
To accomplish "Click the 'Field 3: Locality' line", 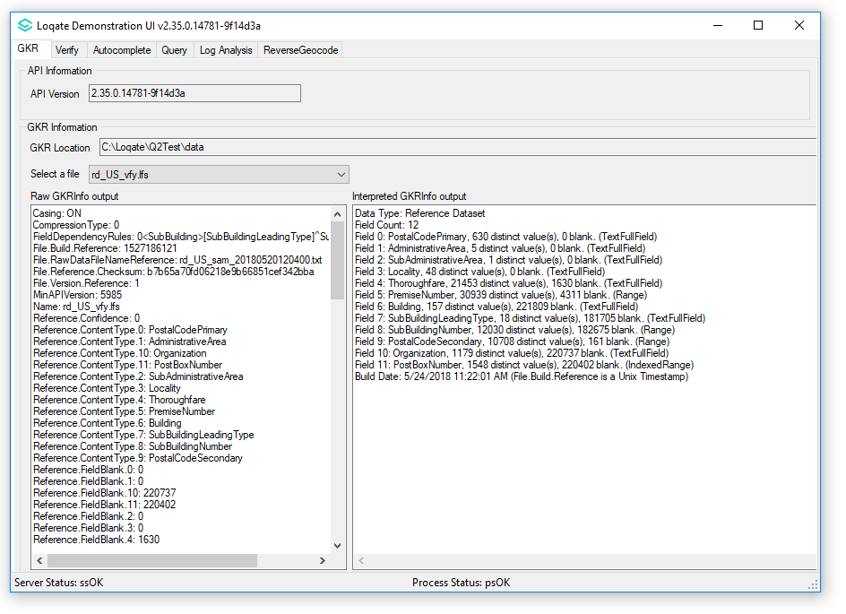I will coord(479,272).
